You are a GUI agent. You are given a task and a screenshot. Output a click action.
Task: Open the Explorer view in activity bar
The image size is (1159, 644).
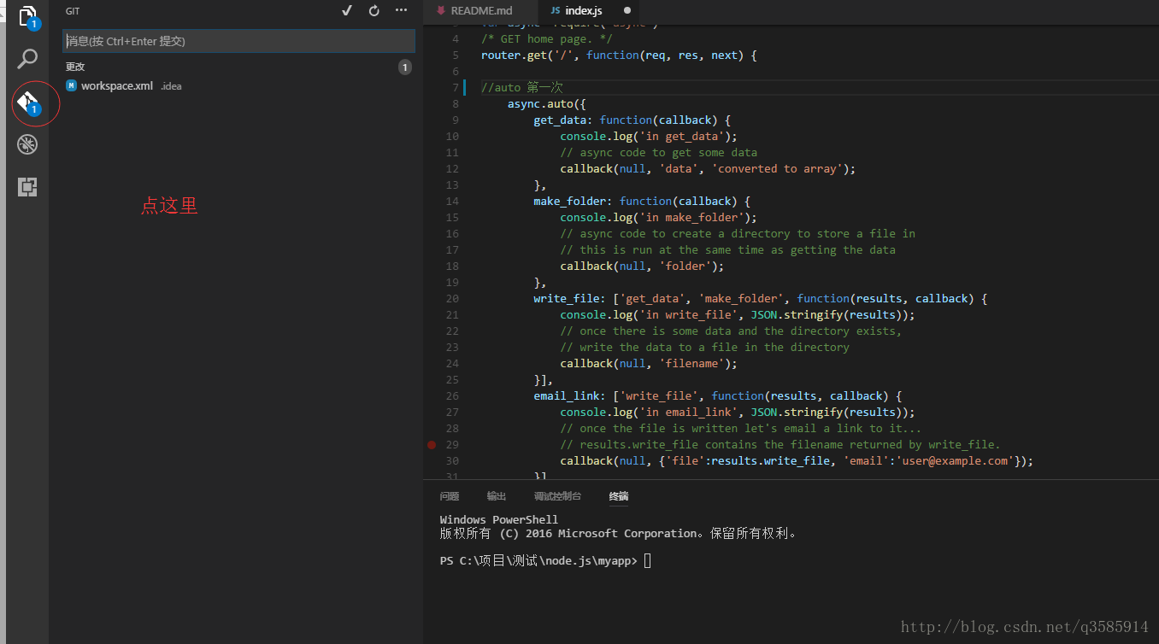click(x=27, y=16)
